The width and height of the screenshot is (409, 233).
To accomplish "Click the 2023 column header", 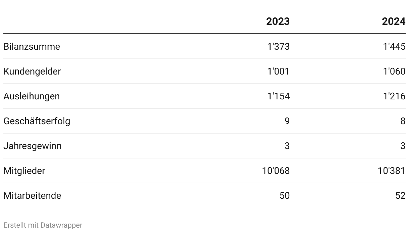I will (x=278, y=21).
